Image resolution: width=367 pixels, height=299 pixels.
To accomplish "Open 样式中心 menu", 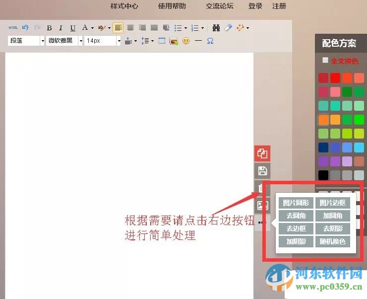I will 124,6.
